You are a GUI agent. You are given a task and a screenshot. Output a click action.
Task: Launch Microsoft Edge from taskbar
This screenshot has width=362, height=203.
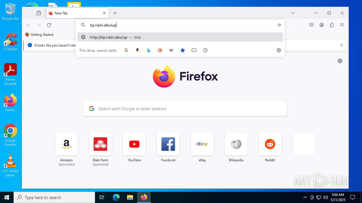coord(116,197)
